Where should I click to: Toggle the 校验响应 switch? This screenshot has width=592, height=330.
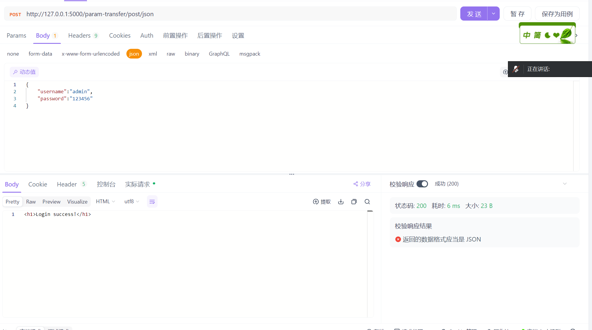[422, 184]
